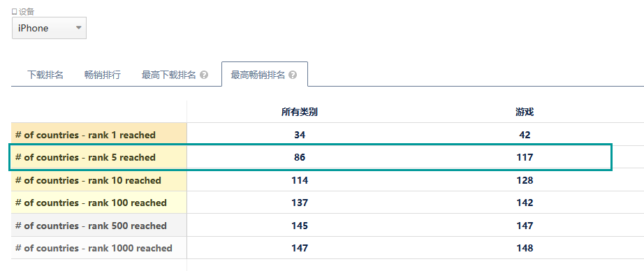
Task: Switch to the 畅销排行 tab
Action: click(102, 75)
